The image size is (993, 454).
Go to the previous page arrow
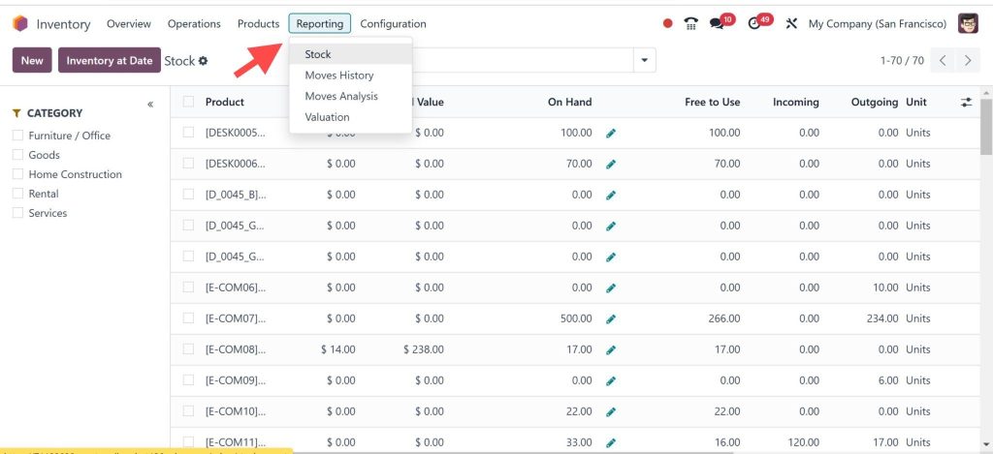pos(943,61)
